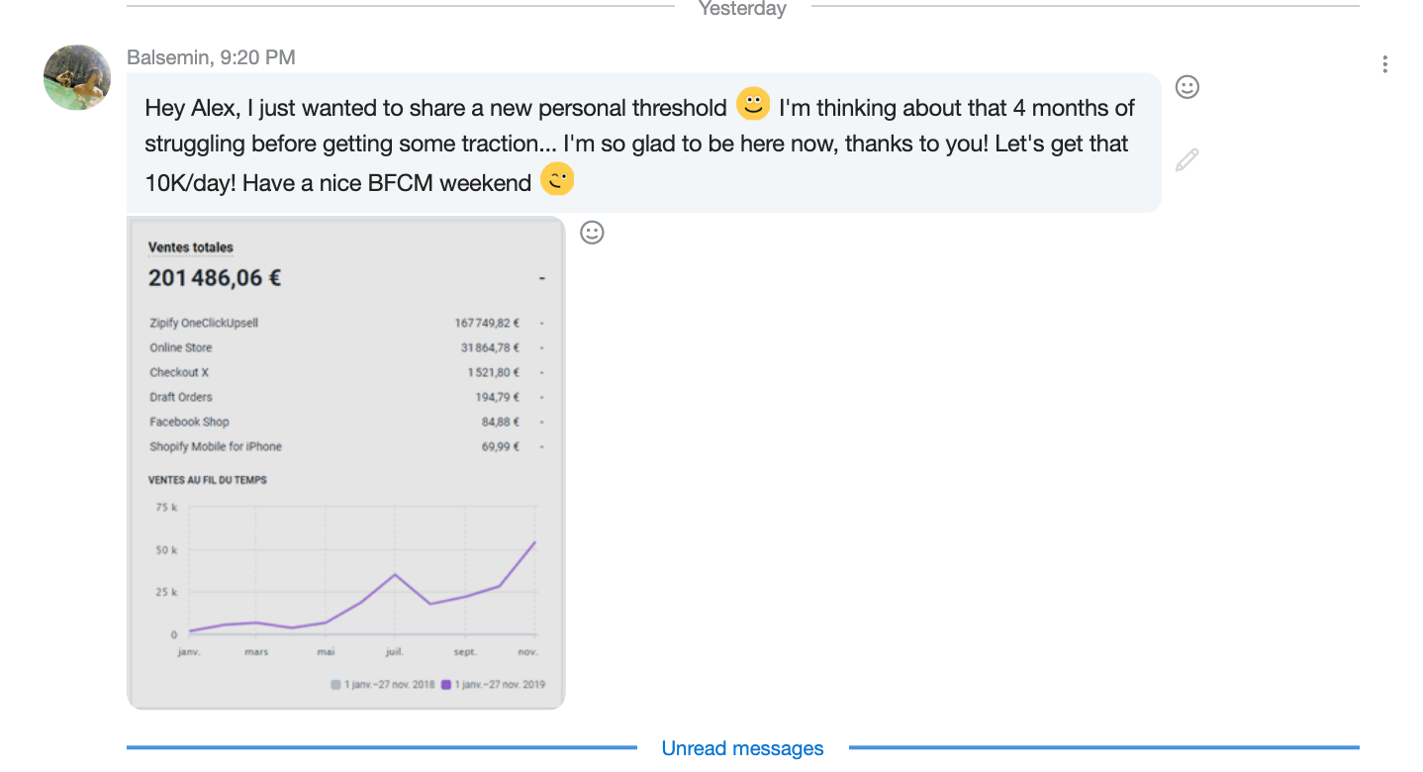Click sender name Balsemin, 9:20 PM
The height and width of the screenshot is (772, 1423).
(x=211, y=57)
